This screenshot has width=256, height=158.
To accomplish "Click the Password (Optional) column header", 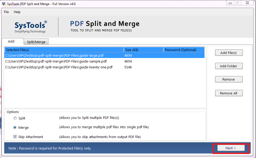I will 184,50.
